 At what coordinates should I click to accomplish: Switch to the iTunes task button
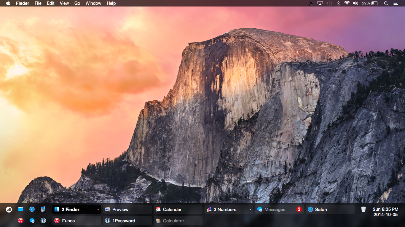[76, 220]
